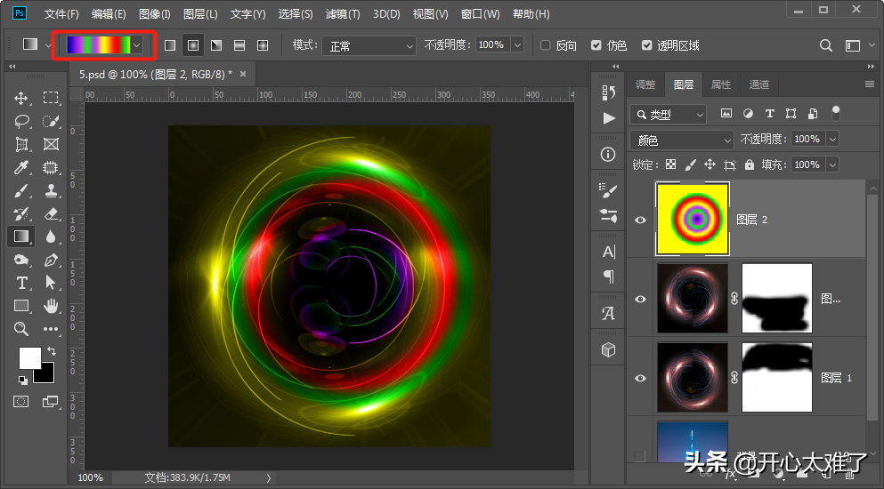The width and height of the screenshot is (884, 489).
Task: Select the Gradient tool in toolbox
Action: point(21,236)
